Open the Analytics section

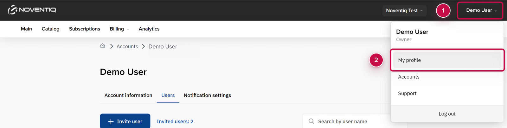(149, 29)
